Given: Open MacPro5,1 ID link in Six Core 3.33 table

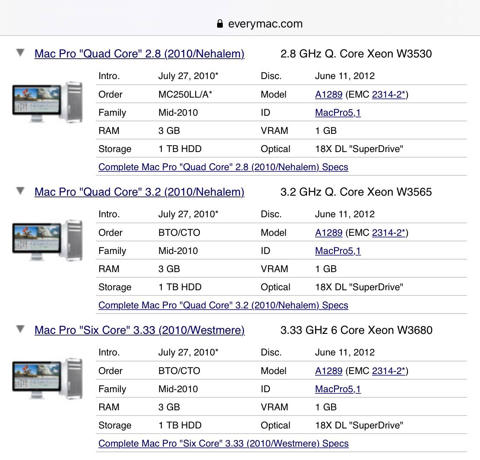Looking at the screenshot, I should pyautogui.click(x=338, y=389).
